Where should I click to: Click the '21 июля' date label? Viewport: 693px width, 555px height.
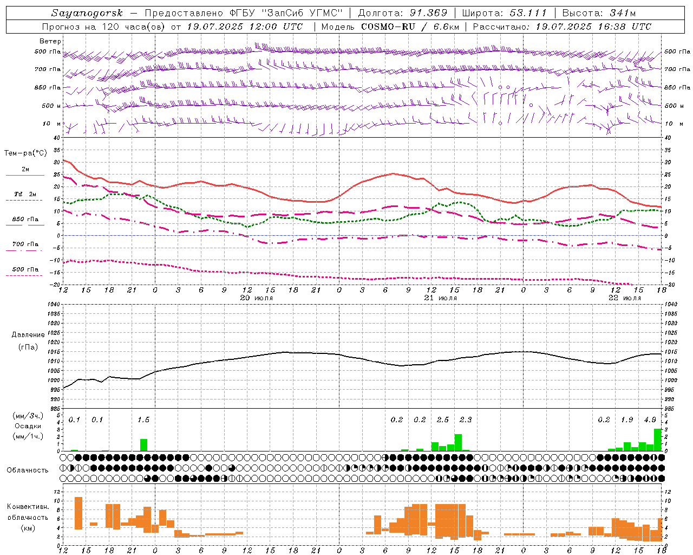pos(440,298)
